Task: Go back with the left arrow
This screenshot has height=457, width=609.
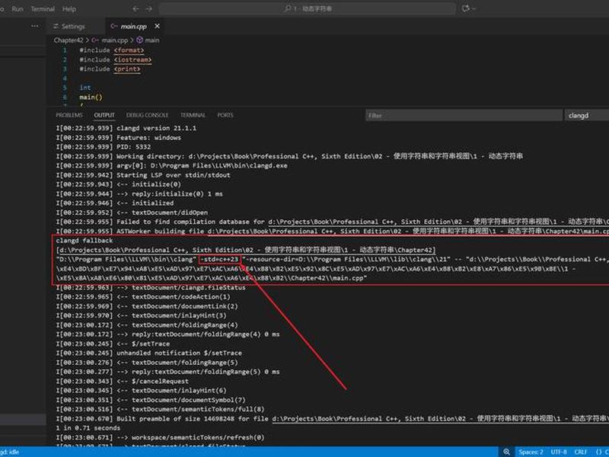Action: (x=136, y=8)
